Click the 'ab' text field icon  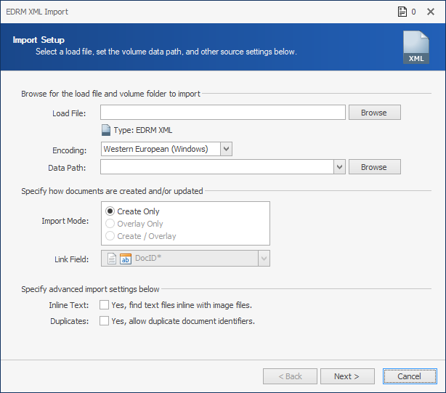[x=126, y=259]
